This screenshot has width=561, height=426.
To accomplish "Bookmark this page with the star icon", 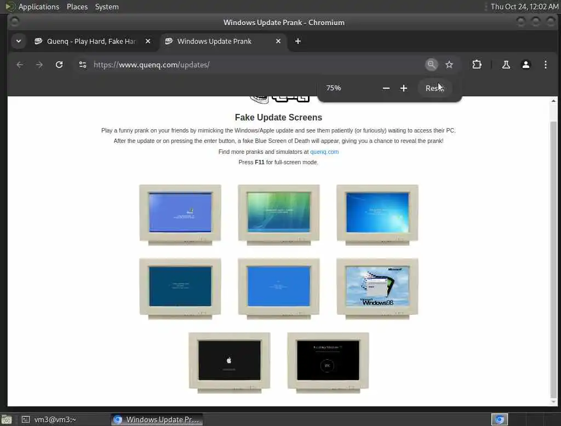I will (449, 65).
